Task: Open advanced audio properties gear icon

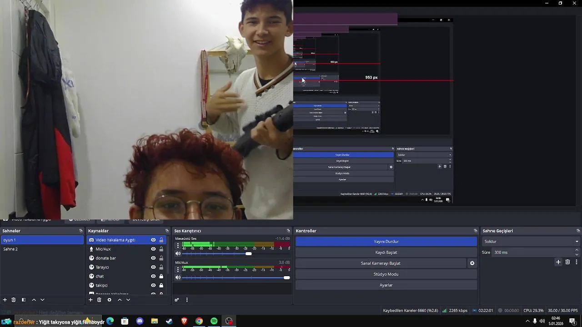Action: [177, 300]
